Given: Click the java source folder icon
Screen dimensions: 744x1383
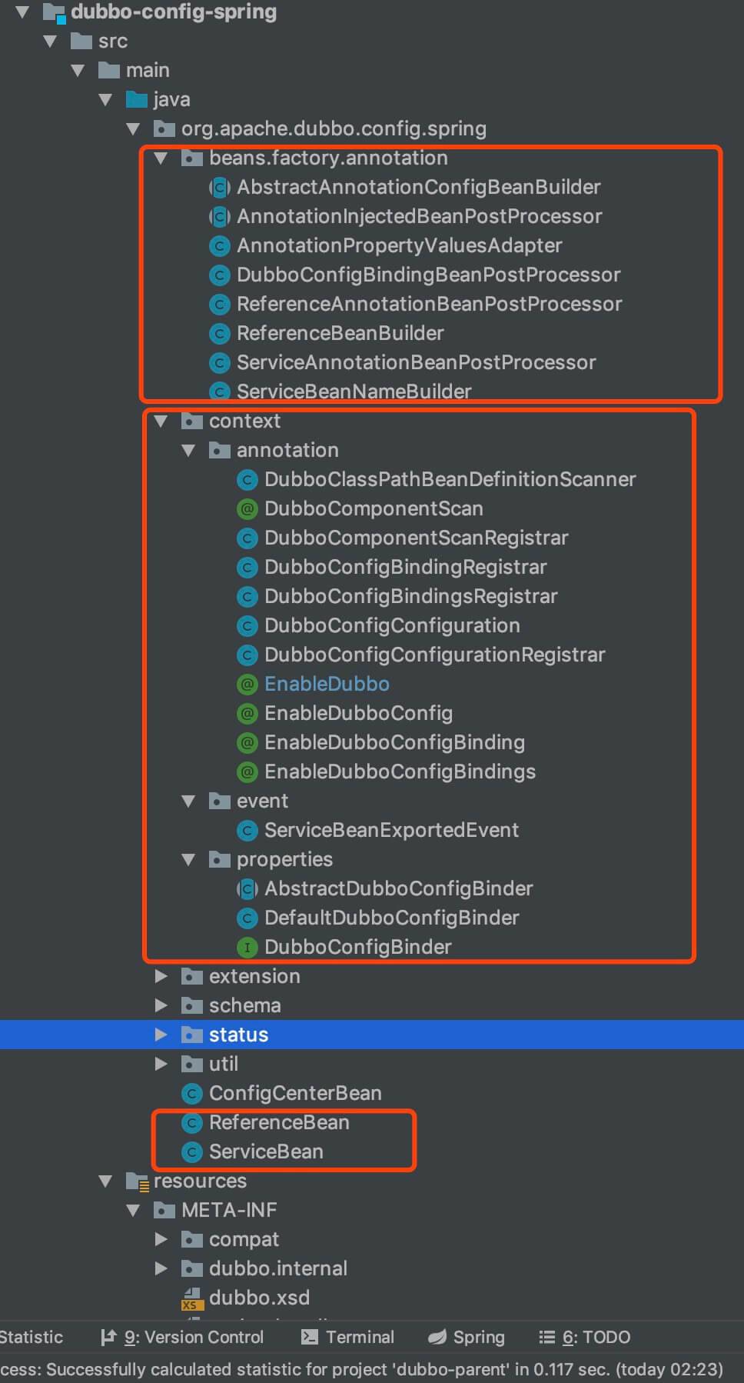Looking at the screenshot, I should [x=137, y=99].
